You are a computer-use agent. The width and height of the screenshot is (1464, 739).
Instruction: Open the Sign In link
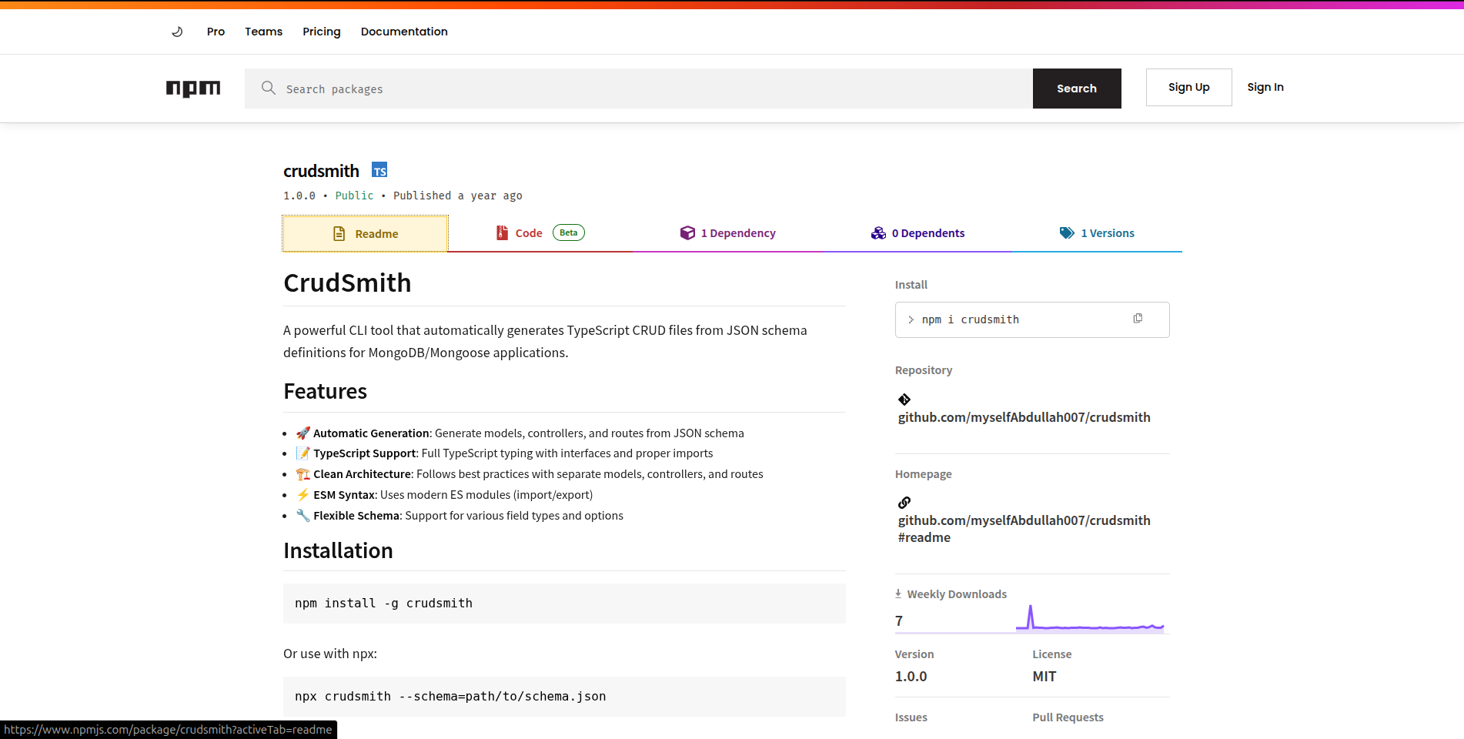click(1265, 87)
